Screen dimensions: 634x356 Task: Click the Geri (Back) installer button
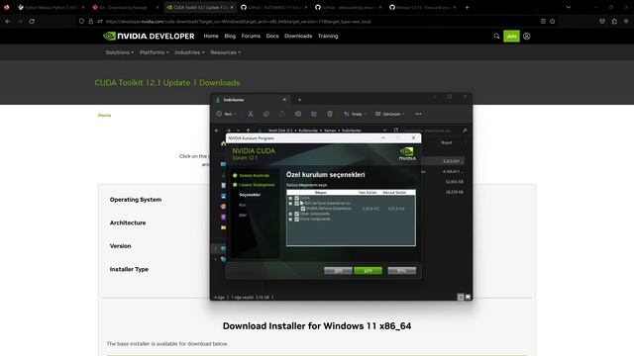(x=338, y=270)
